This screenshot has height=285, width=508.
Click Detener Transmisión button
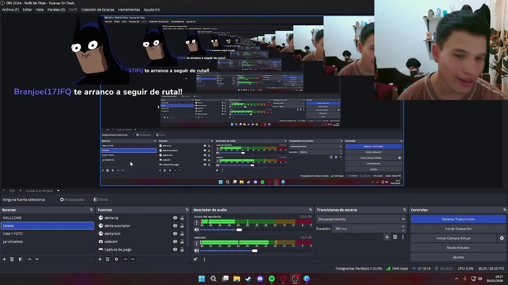click(458, 219)
